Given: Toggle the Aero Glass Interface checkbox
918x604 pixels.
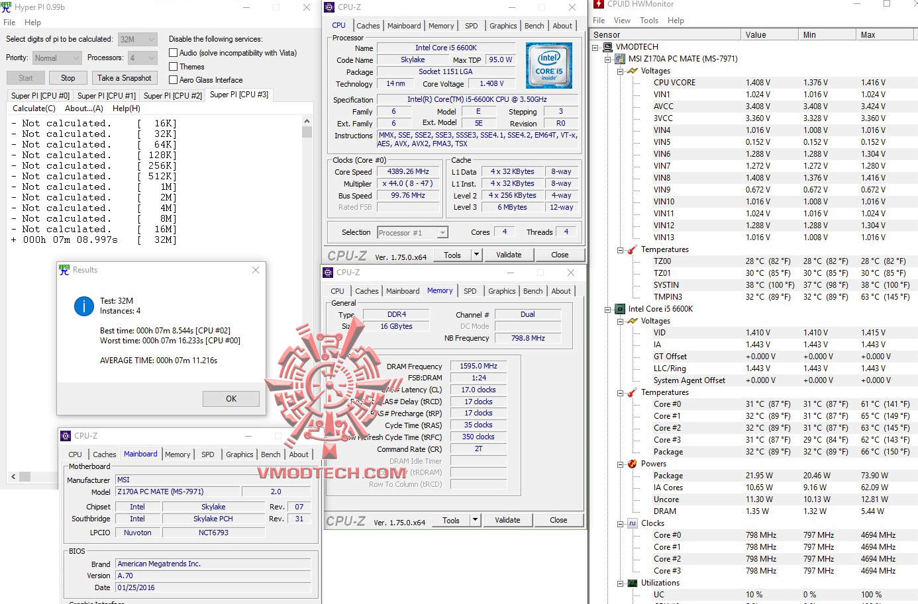Looking at the screenshot, I should pyautogui.click(x=174, y=80).
